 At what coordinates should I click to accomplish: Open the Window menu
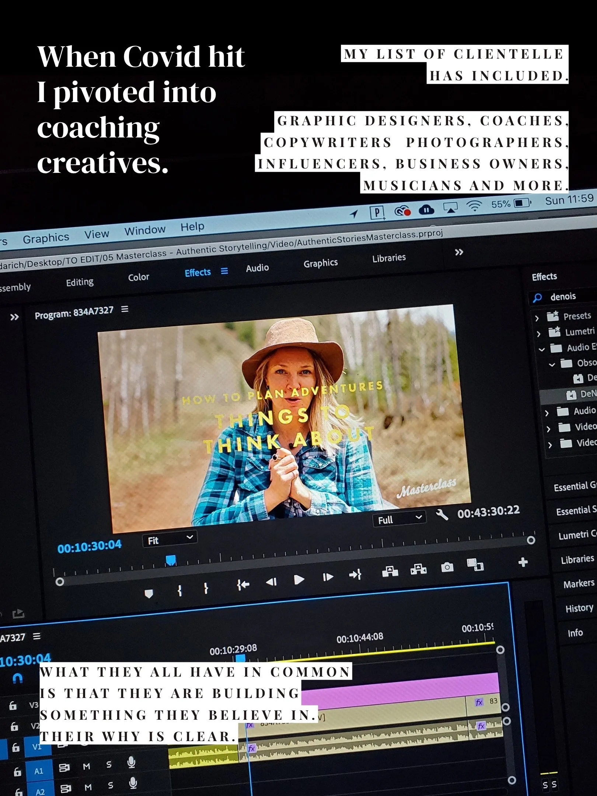pyautogui.click(x=145, y=230)
